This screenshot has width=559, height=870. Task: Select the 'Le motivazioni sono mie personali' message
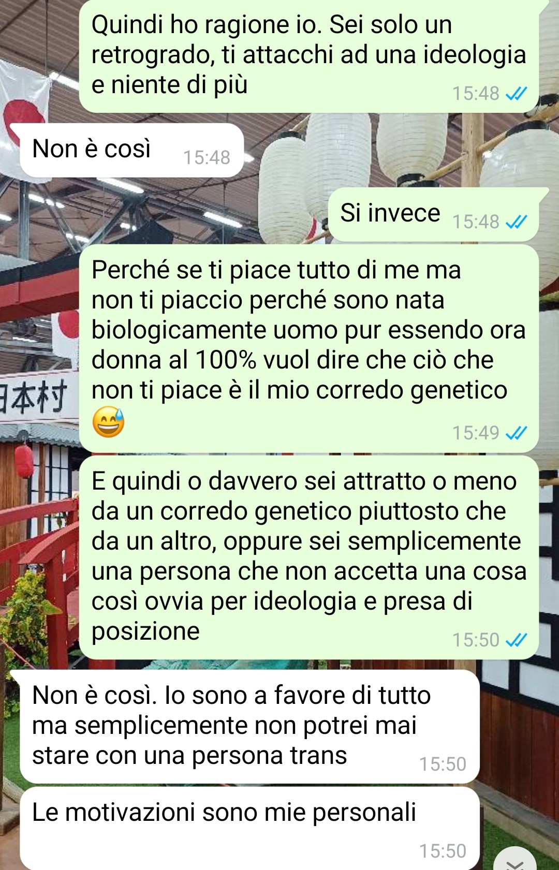tap(249, 828)
